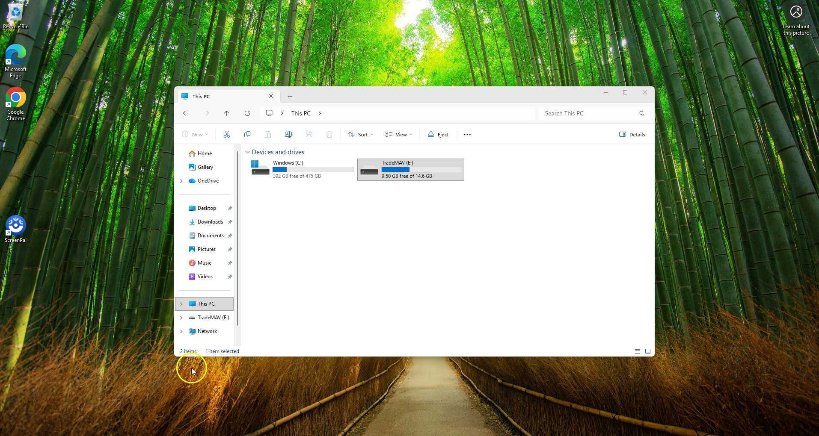This screenshot has height=436, width=819.
Task: Go up one level with Up arrow
Action: pos(227,113)
